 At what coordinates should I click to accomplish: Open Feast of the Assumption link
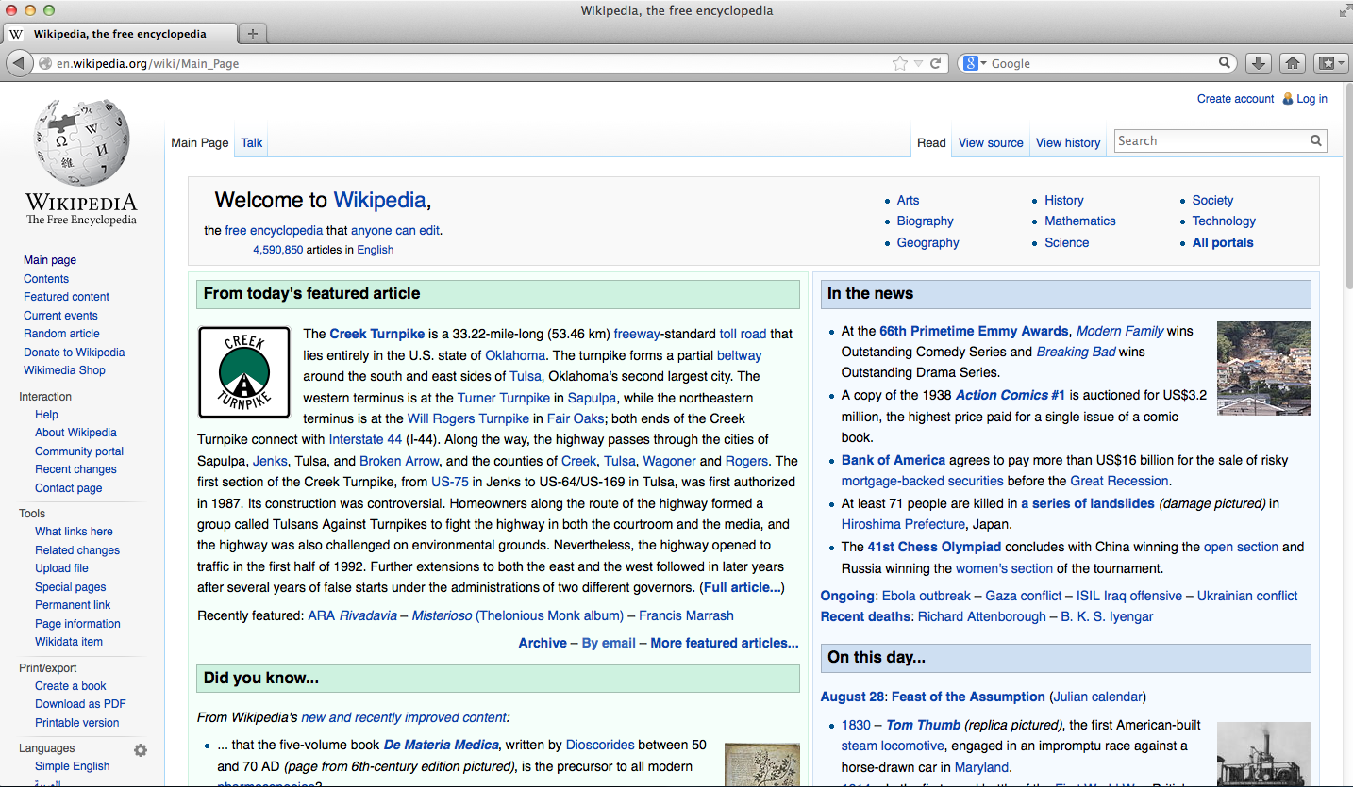coord(968,697)
